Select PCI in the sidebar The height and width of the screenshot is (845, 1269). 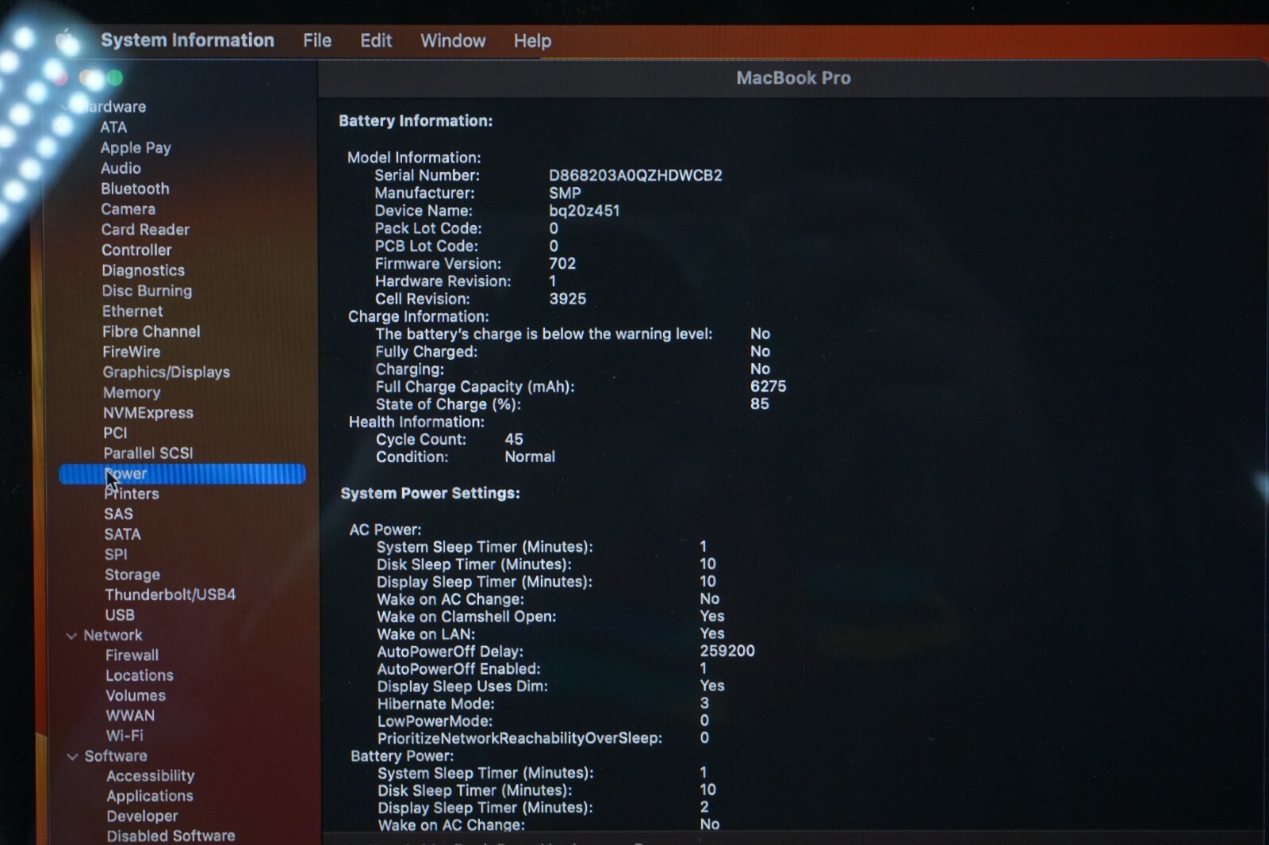(x=115, y=433)
